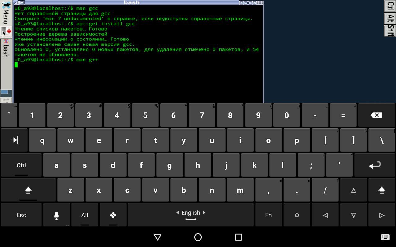Tap the number 5 key
The image size is (396, 247).
[145, 115]
